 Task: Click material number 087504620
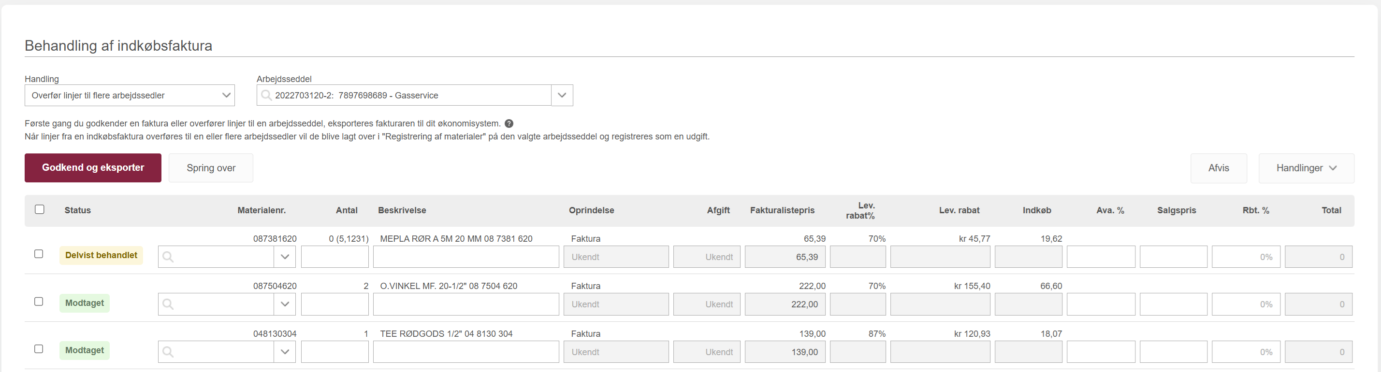point(275,286)
